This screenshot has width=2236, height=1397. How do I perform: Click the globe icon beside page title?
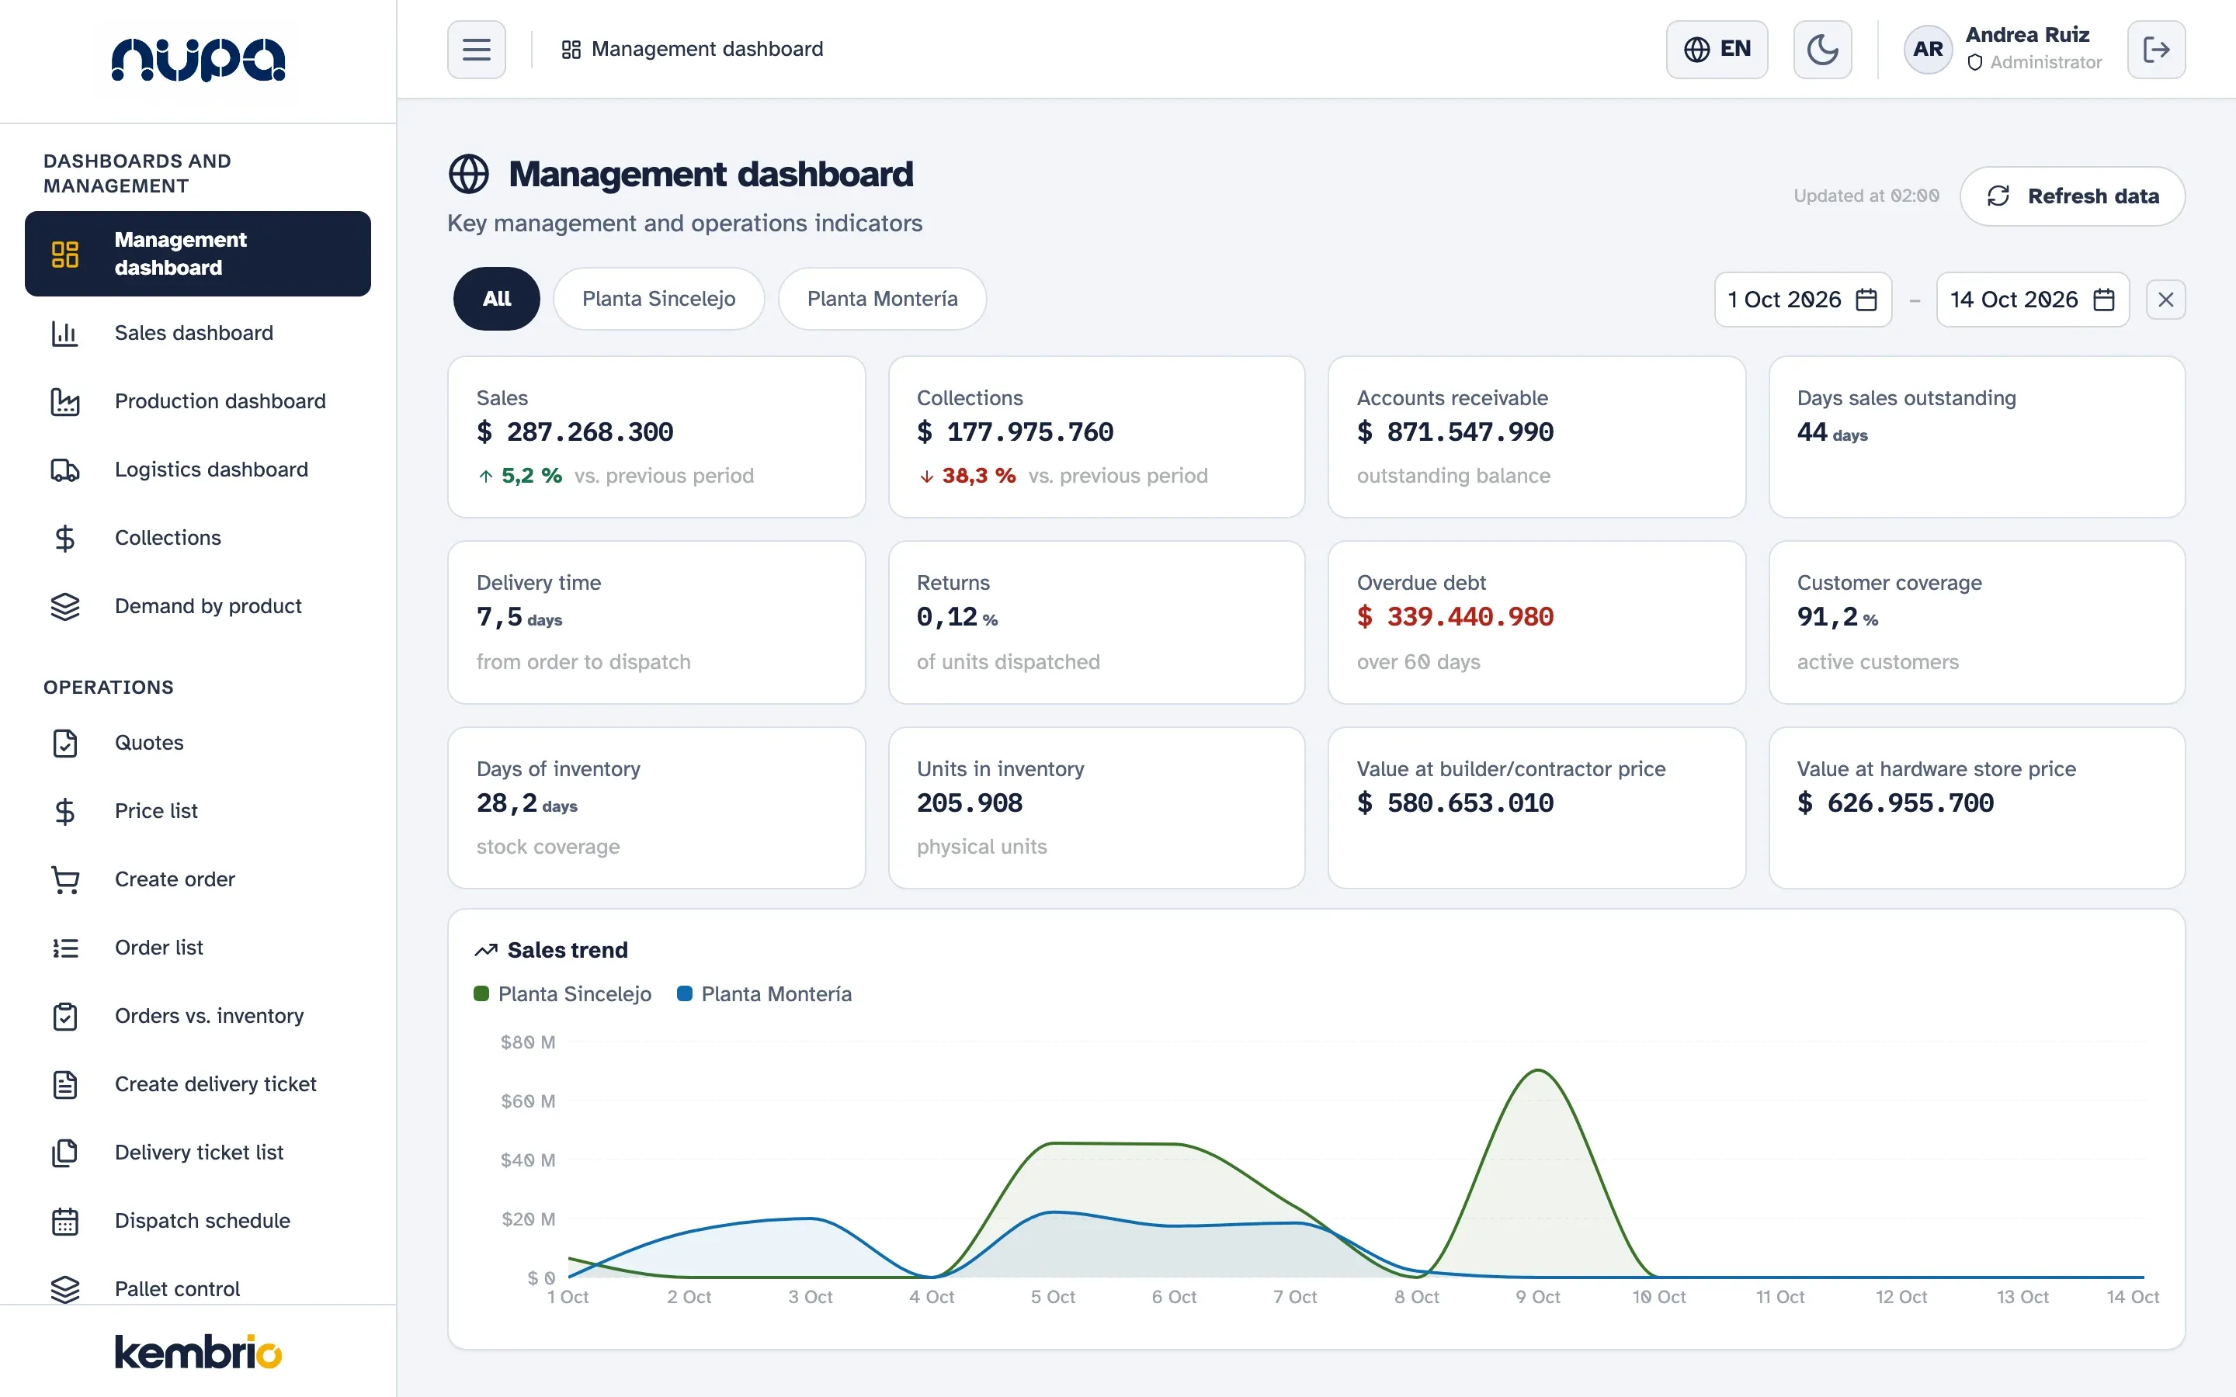[468, 174]
